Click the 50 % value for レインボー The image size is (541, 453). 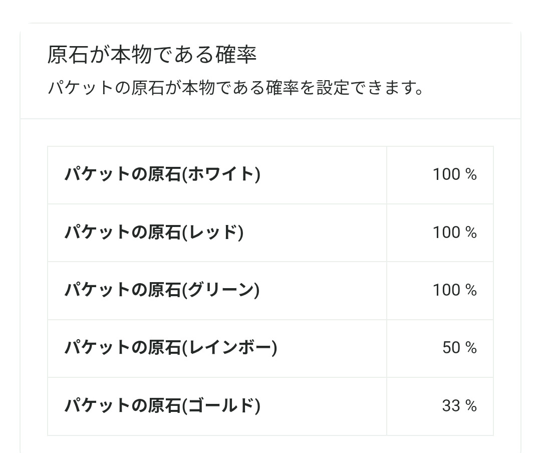coord(459,348)
